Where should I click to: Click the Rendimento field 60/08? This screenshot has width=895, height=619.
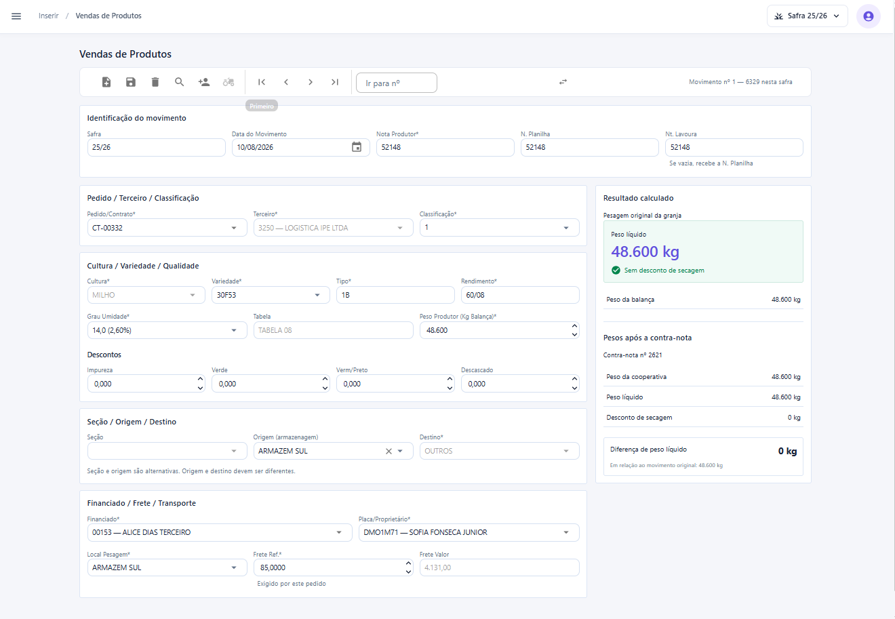tap(520, 295)
